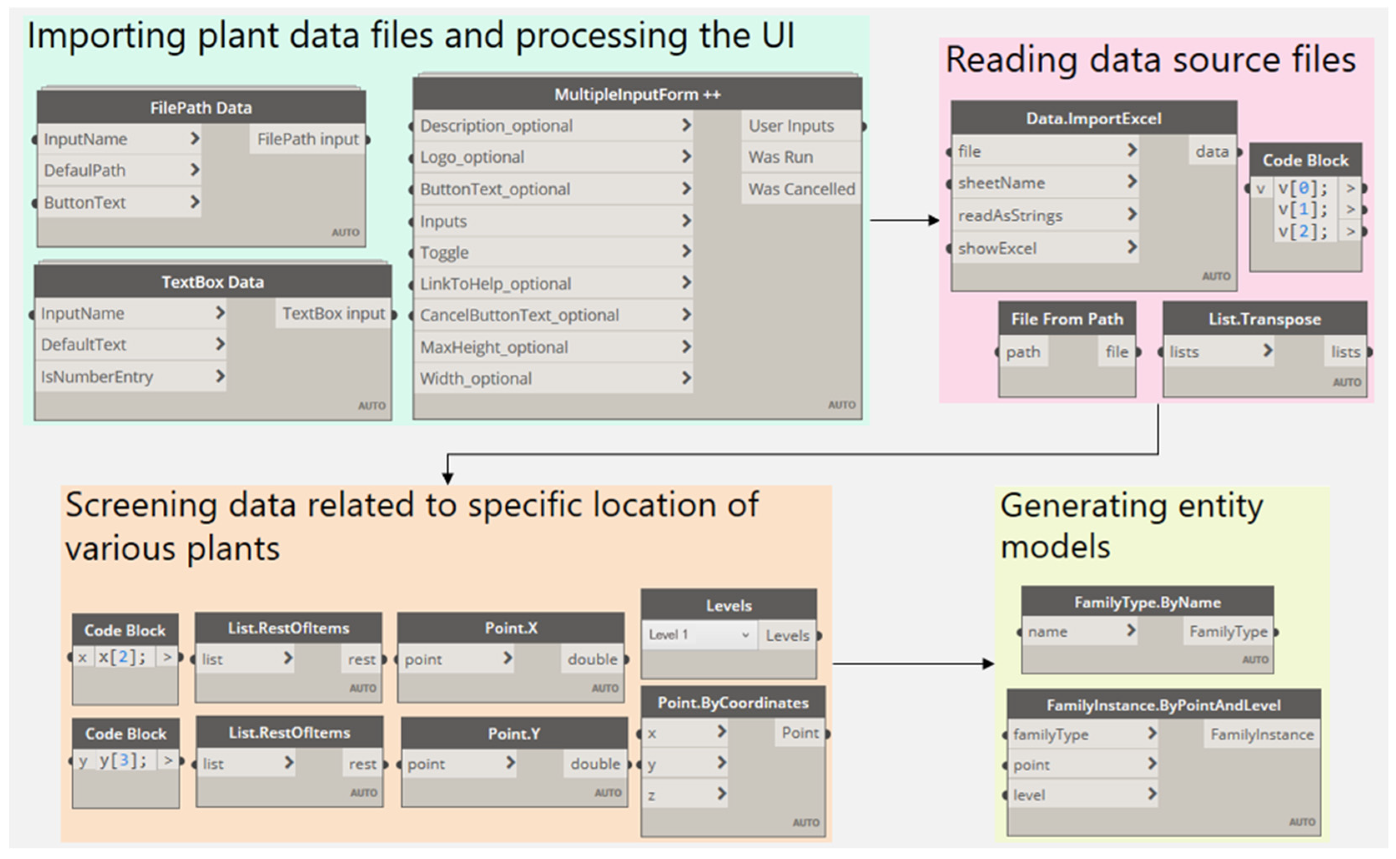Select the MultipleInputForm ++ node header
The image size is (1396, 859).
coord(637,94)
